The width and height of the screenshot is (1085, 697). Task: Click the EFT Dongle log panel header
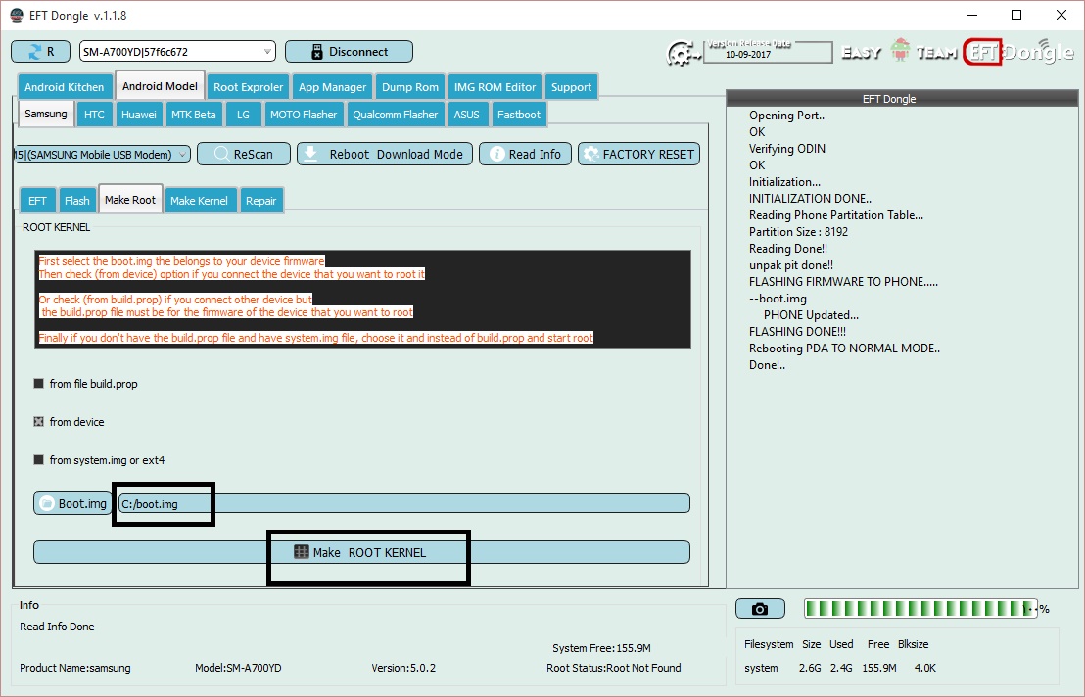(x=902, y=98)
